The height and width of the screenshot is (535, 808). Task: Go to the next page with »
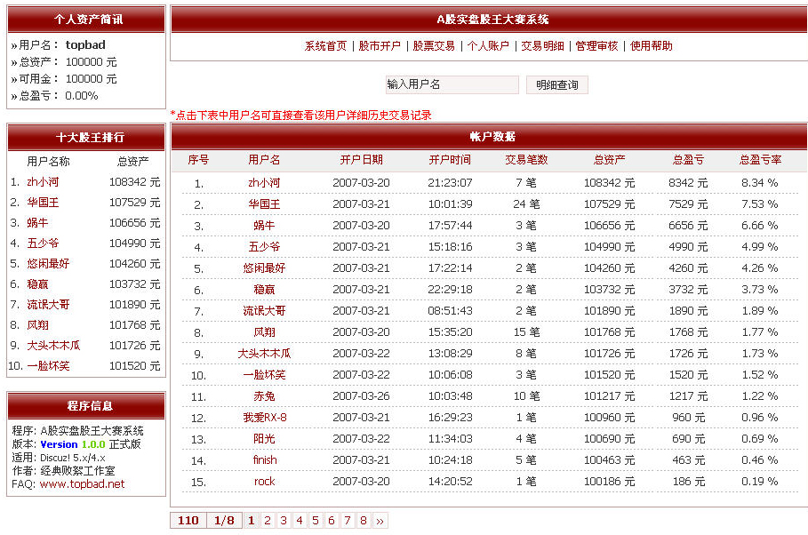(x=380, y=520)
